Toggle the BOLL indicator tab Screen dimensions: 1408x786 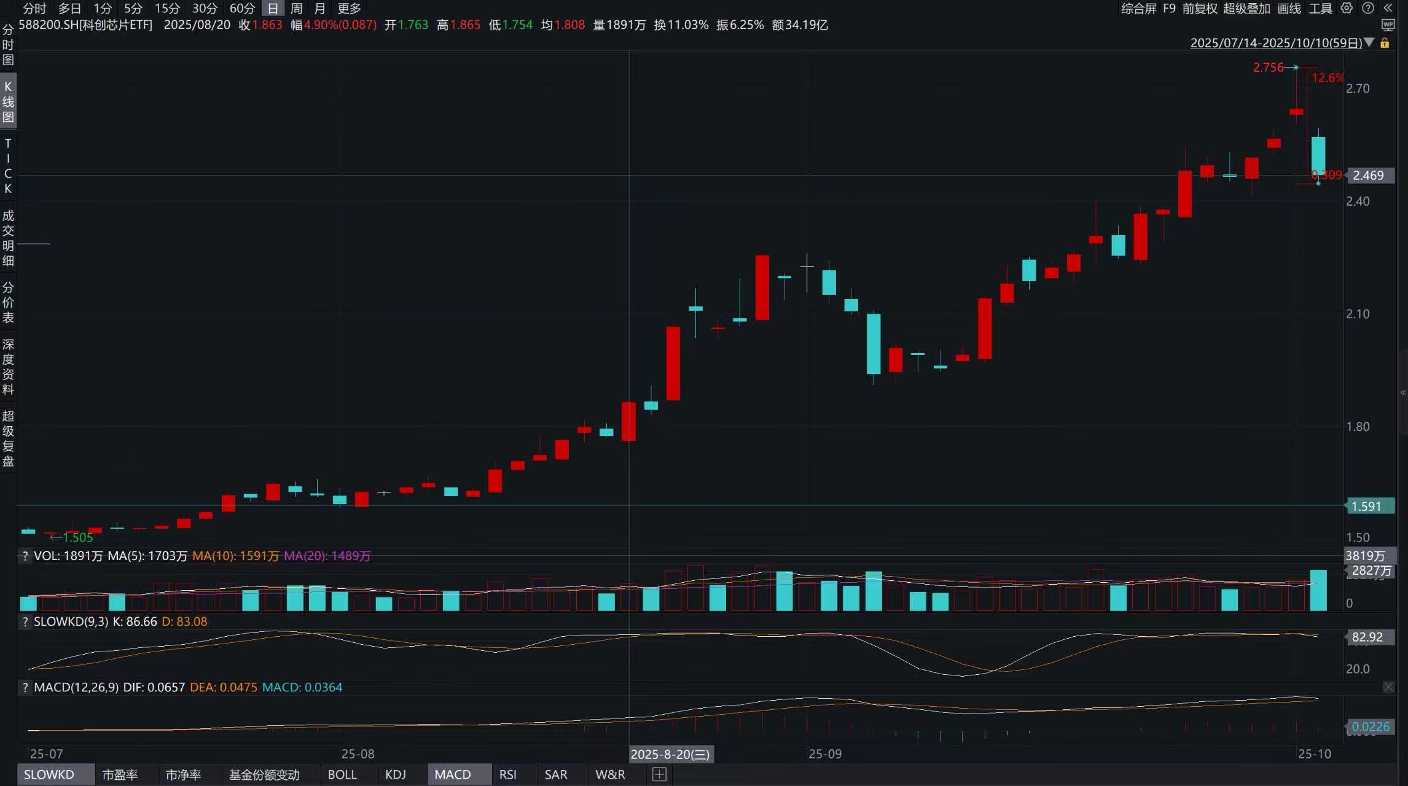pyautogui.click(x=342, y=774)
